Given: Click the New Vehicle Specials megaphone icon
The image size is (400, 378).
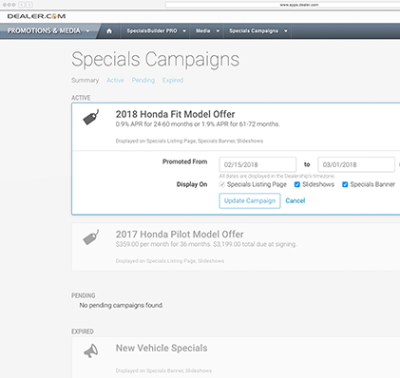Looking at the screenshot, I should coord(91,350).
